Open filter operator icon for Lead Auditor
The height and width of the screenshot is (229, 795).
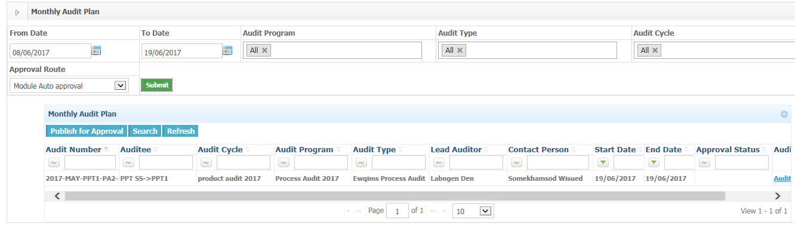439,162
